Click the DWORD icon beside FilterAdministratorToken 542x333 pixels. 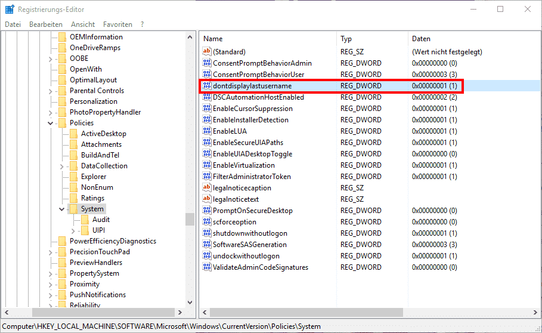[x=207, y=177]
